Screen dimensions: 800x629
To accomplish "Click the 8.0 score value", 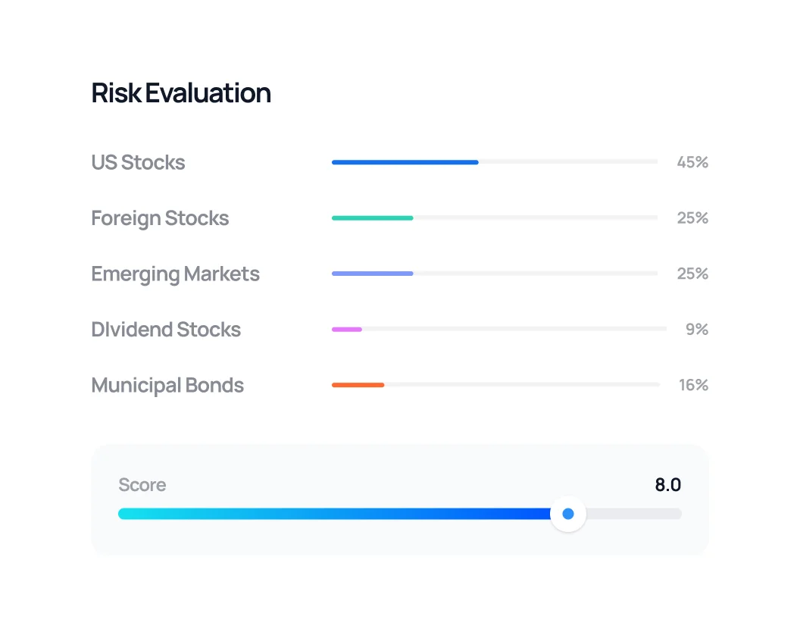I will click(667, 485).
